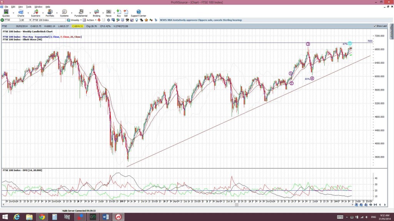Screen dimensions: 394x221
Task: Click the Windows Start button
Action: pos(5,217)
